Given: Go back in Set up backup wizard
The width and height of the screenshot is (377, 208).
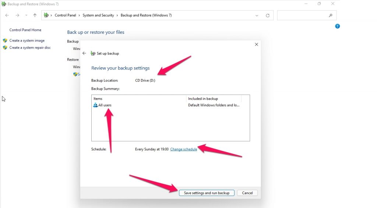Looking at the screenshot, I should coord(84,53).
